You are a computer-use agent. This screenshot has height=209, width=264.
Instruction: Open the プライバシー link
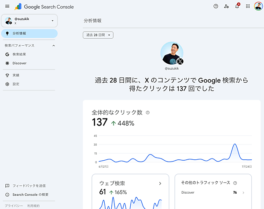(x=14, y=206)
